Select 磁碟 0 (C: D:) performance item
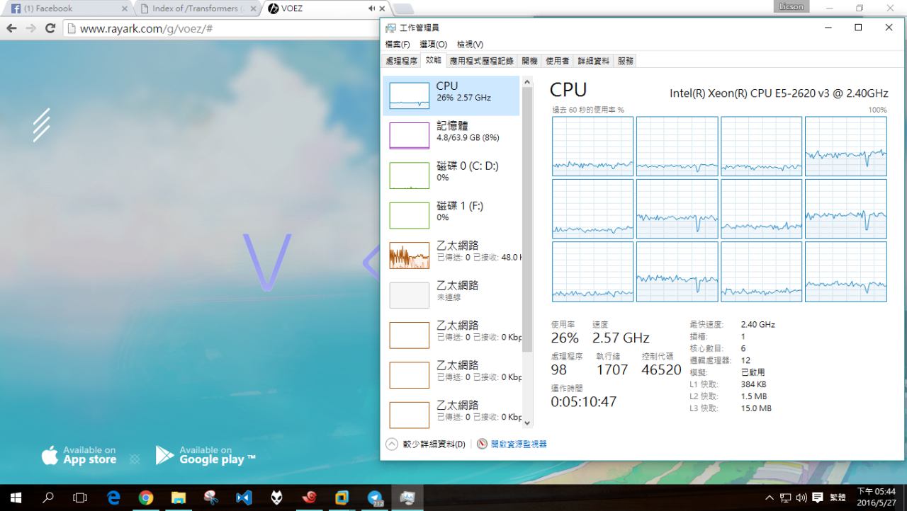907x511 pixels. coord(451,176)
